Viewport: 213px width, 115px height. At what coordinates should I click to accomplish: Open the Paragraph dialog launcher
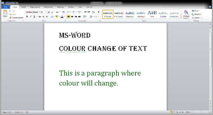pos(100,21)
